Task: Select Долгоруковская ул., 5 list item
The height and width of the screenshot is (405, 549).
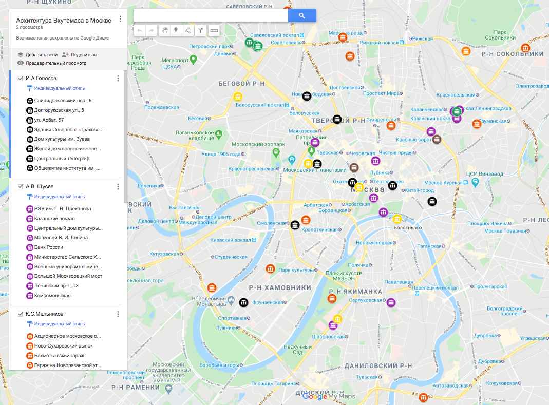Action: (x=59, y=110)
